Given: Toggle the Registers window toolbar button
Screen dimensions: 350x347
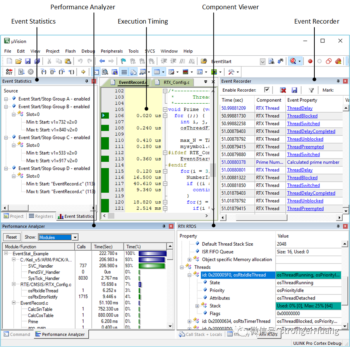Looking at the screenshot, I should click(124, 72).
